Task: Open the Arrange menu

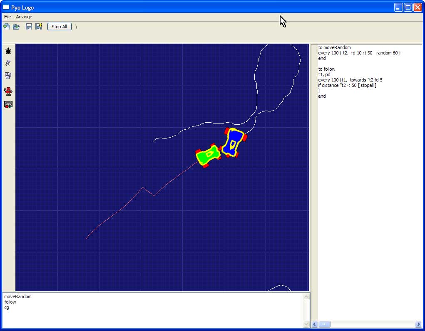Action: point(24,17)
